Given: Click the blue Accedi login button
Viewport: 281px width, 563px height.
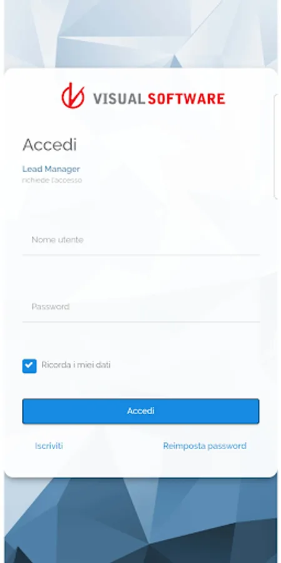Looking at the screenshot, I should (141, 411).
